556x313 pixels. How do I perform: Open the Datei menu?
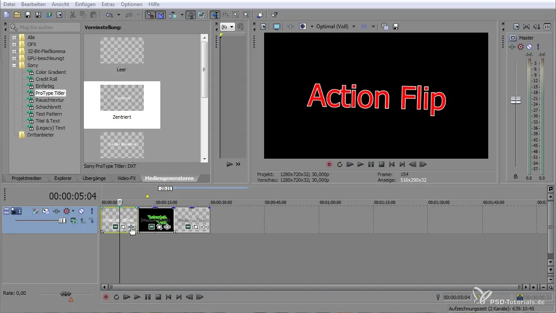coord(10,4)
